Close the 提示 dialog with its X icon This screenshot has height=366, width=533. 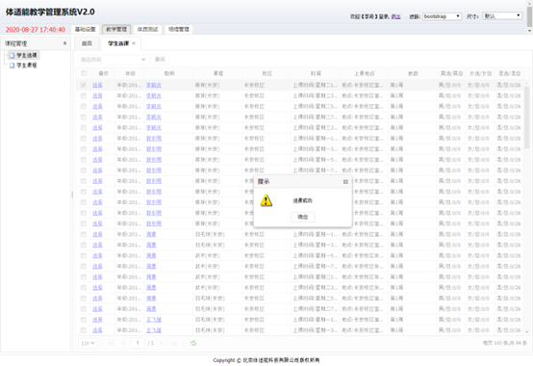click(345, 182)
